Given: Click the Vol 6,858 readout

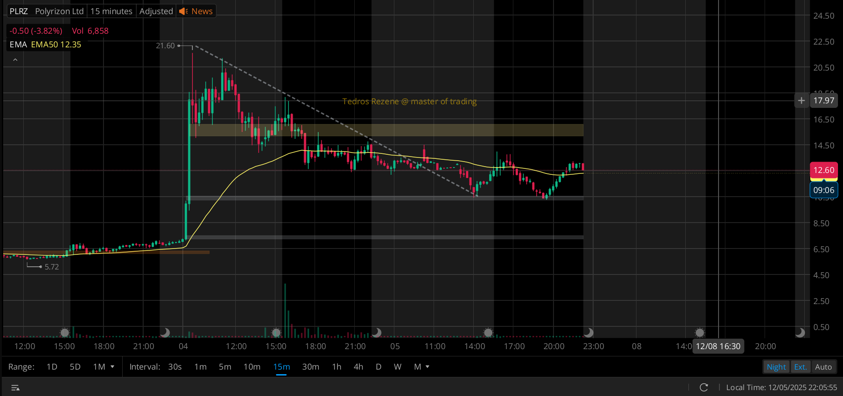Looking at the screenshot, I should [90, 31].
